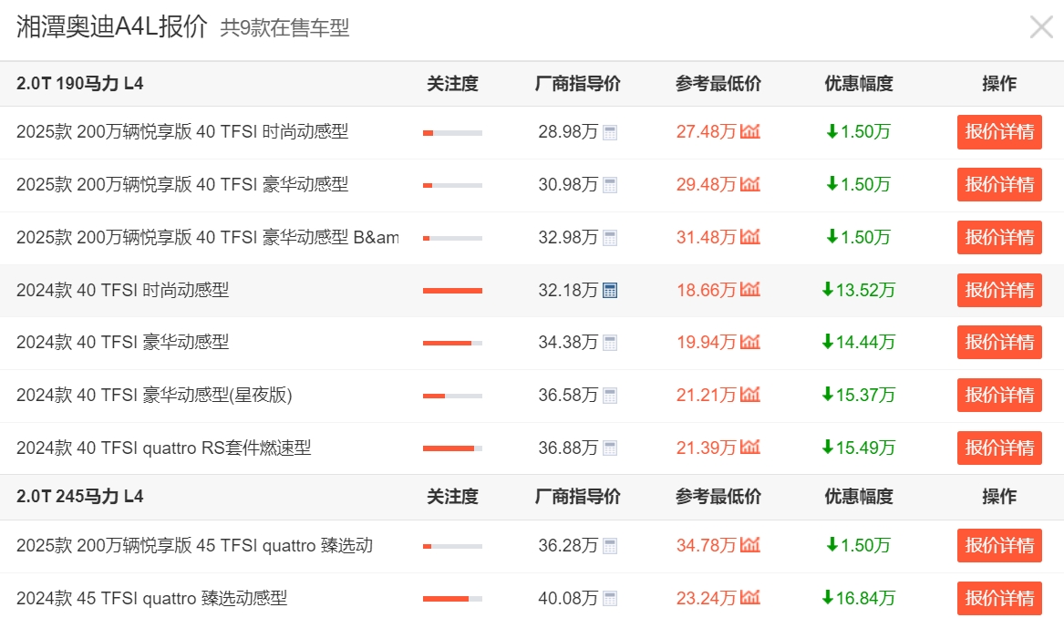
Task: Open calculator icon next to 32.18万
Action: 610,291
